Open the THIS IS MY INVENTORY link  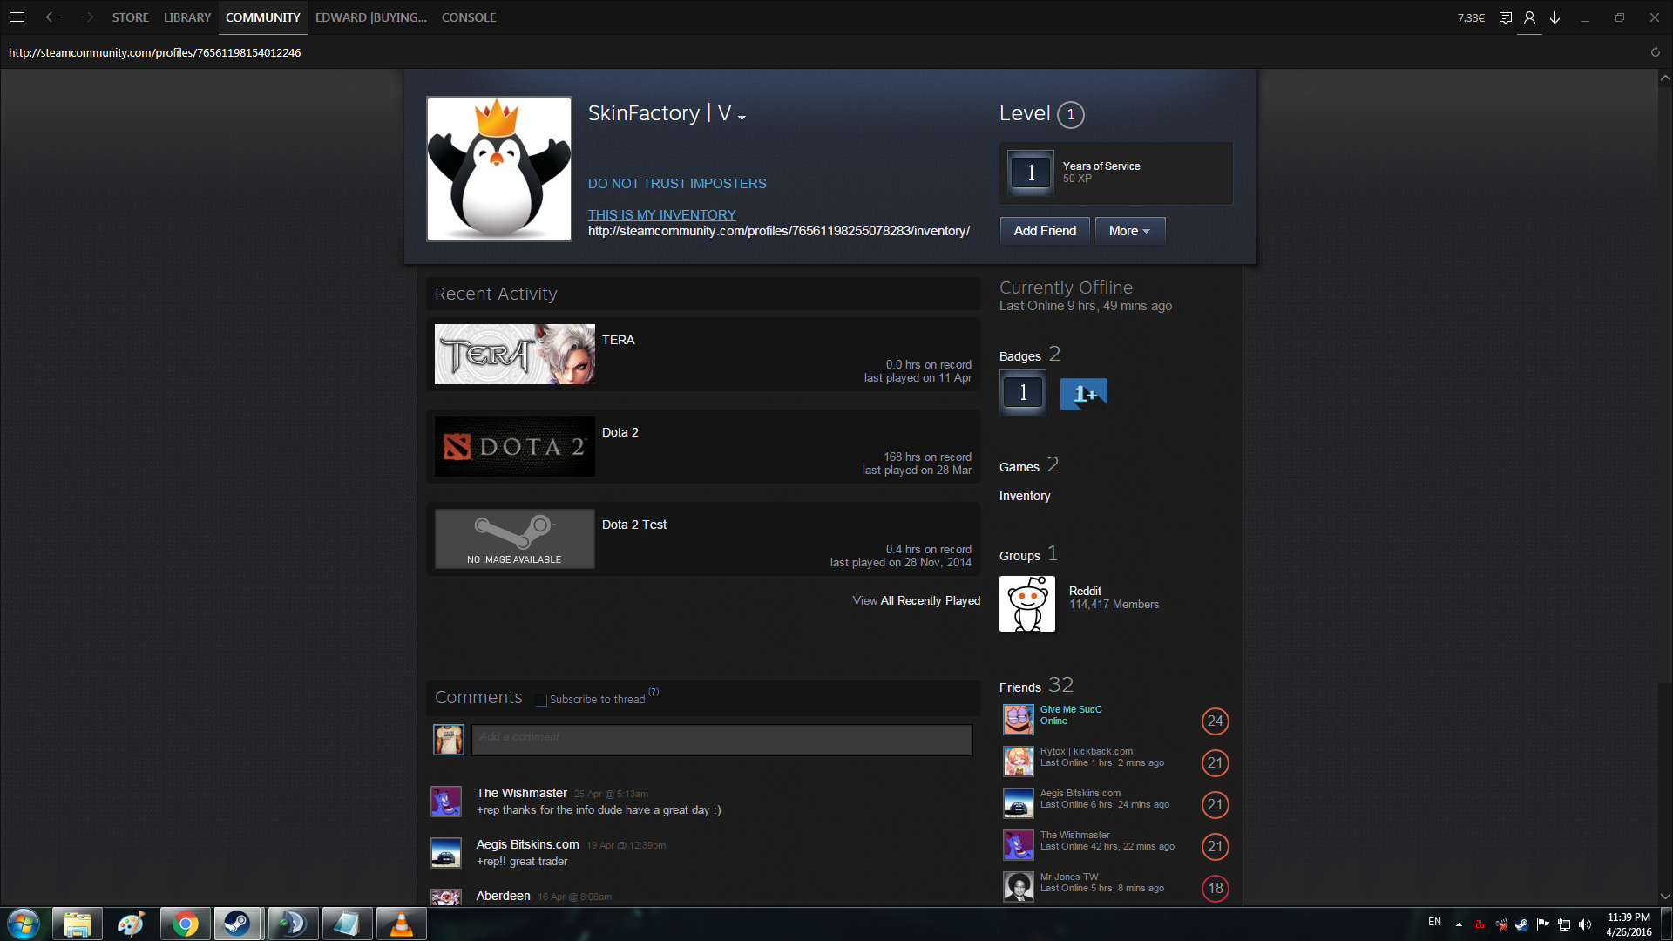click(x=661, y=214)
